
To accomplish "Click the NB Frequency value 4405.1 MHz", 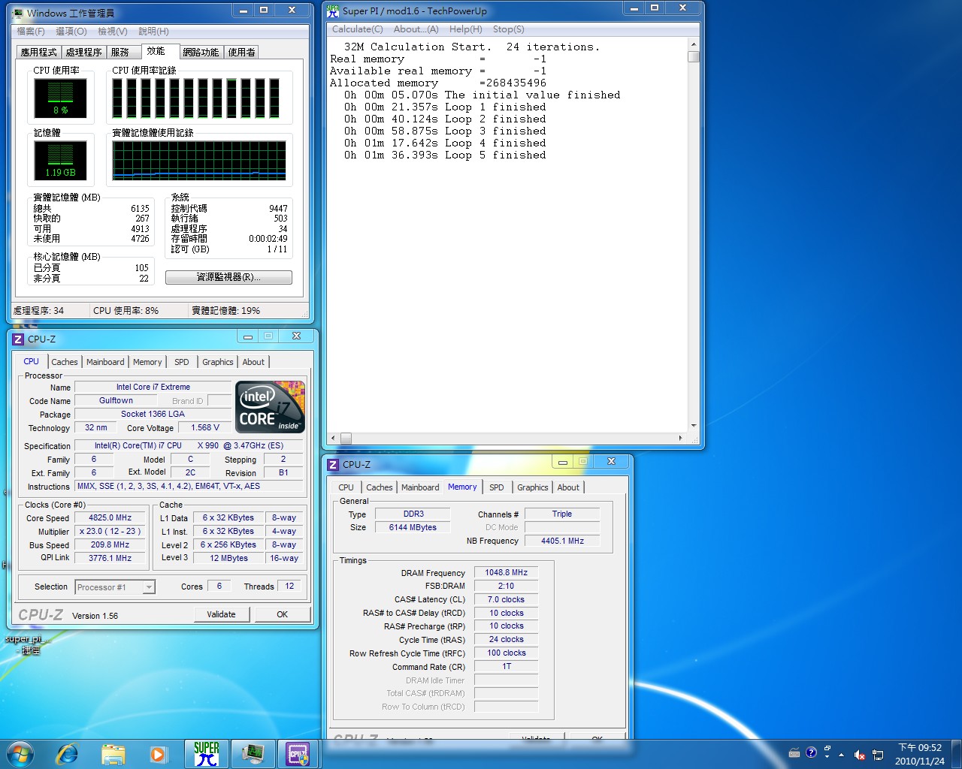I will 562,541.
